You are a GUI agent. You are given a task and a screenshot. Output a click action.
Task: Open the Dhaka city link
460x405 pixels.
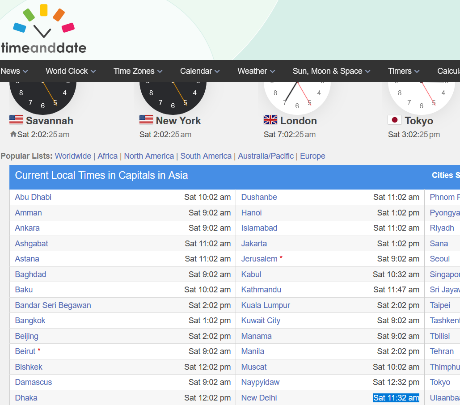point(26,397)
